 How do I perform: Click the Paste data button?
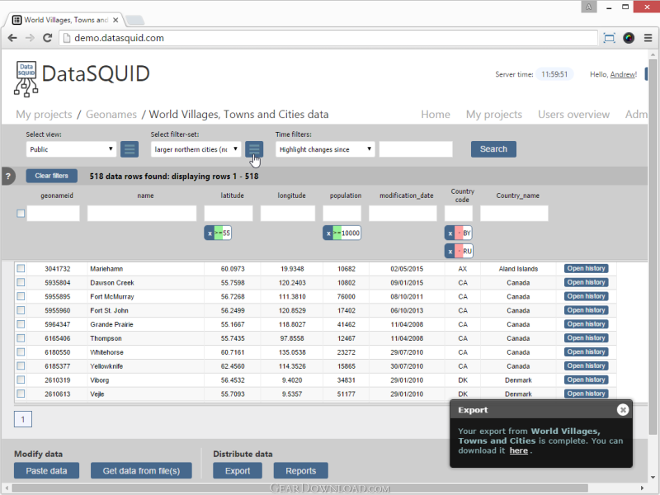click(46, 470)
